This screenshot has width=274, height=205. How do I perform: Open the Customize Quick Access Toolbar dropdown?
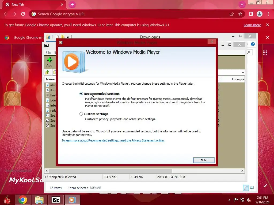(68, 37)
